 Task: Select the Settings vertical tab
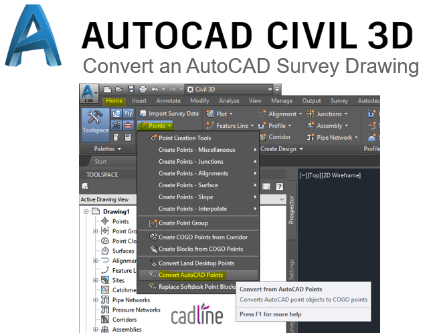(291, 269)
